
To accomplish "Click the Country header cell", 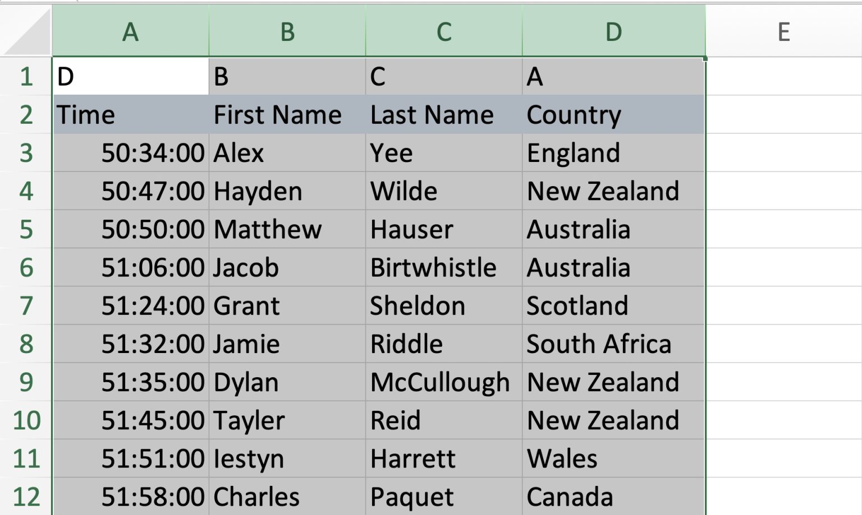I will [613, 114].
